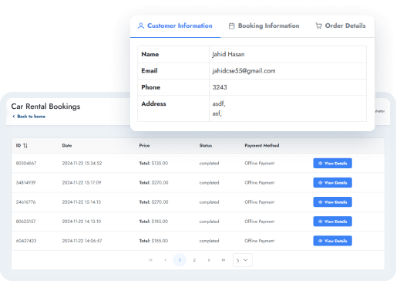The image size is (400, 281).
Task: View details for booking 80625157
Action: (x=332, y=222)
